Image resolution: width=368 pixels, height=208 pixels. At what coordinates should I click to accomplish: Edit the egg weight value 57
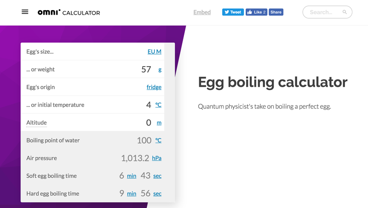146,69
